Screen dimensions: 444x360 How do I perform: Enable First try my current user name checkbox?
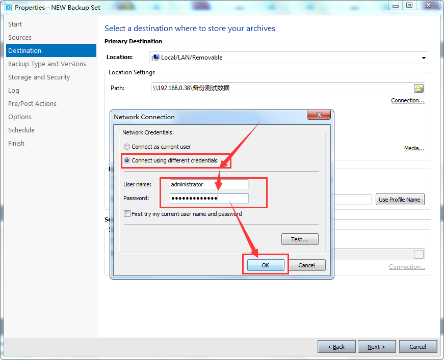point(127,214)
